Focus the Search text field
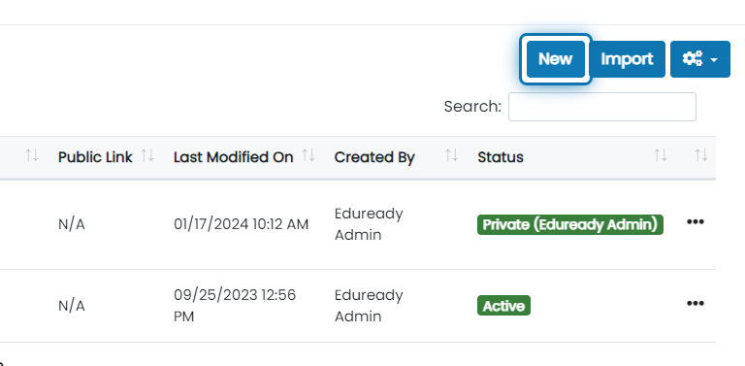 (x=602, y=107)
